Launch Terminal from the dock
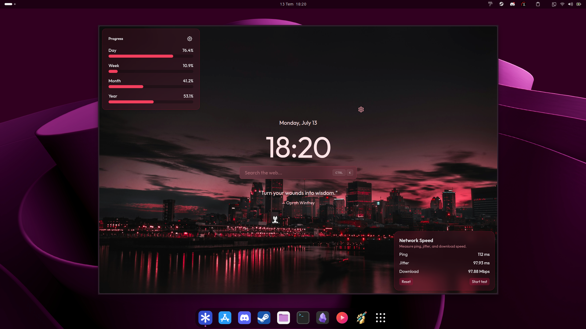The width and height of the screenshot is (586, 329). pyautogui.click(x=303, y=318)
